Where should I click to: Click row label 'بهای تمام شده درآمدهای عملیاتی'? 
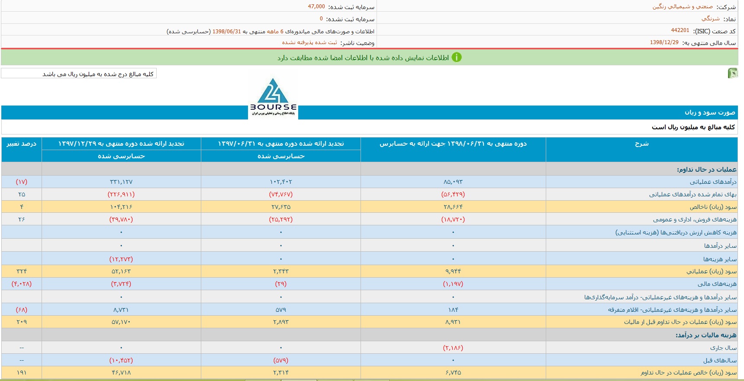click(692, 195)
